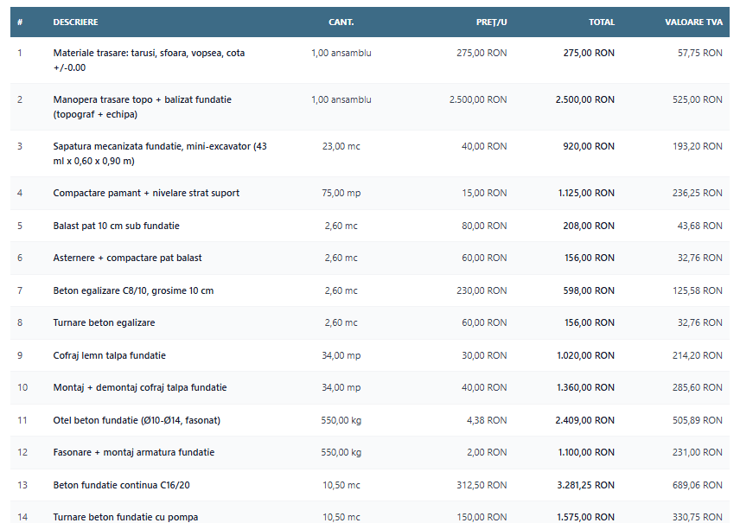Click the 75,00 mp quantity cell

click(341, 193)
